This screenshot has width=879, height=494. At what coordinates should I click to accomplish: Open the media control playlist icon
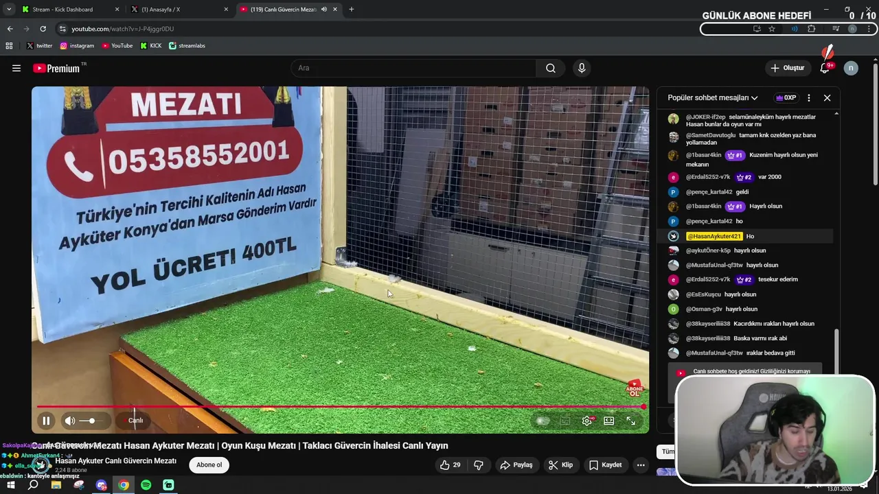[x=836, y=29]
